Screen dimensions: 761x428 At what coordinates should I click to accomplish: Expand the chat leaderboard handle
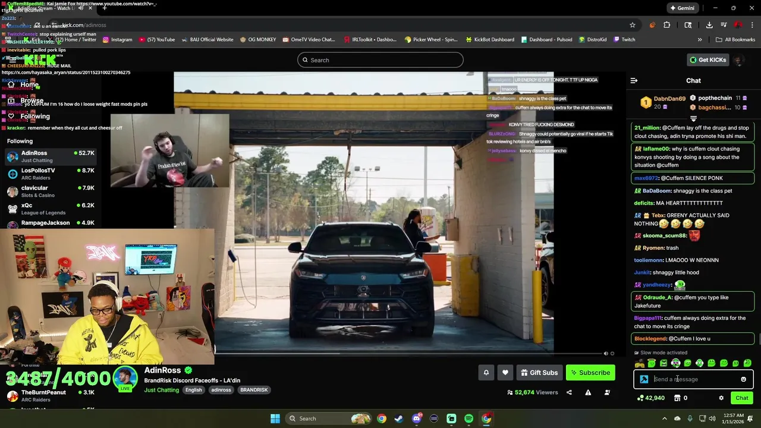693,118
